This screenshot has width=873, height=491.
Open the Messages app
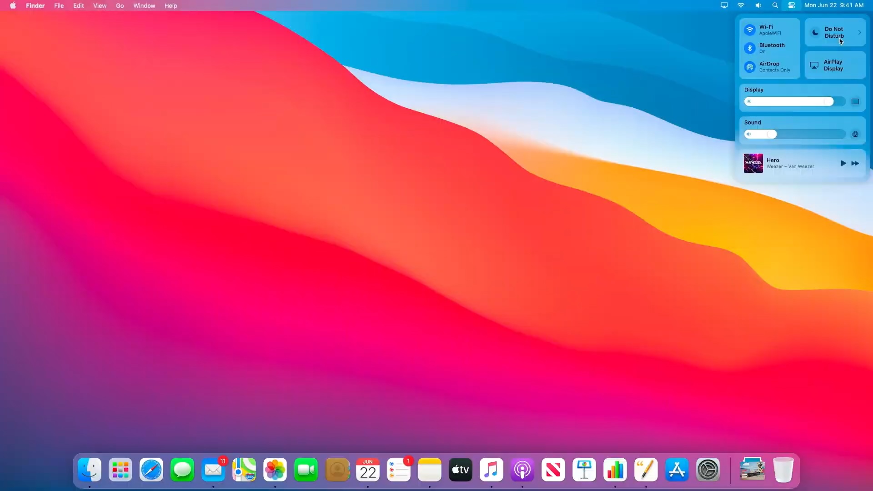(x=181, y=470)
